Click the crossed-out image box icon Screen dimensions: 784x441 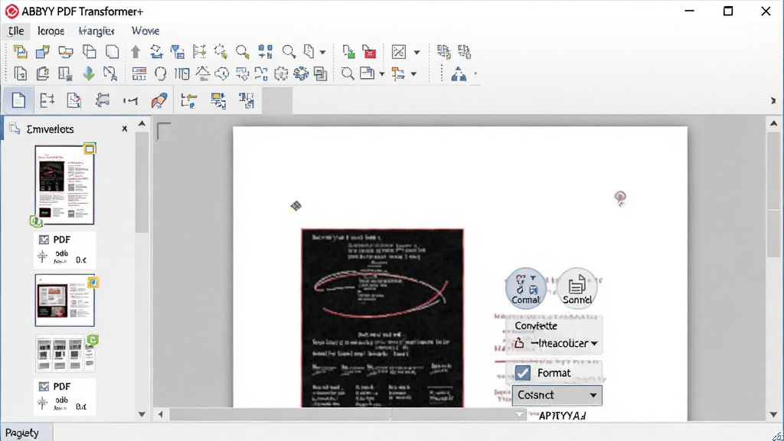coord(398,51)
